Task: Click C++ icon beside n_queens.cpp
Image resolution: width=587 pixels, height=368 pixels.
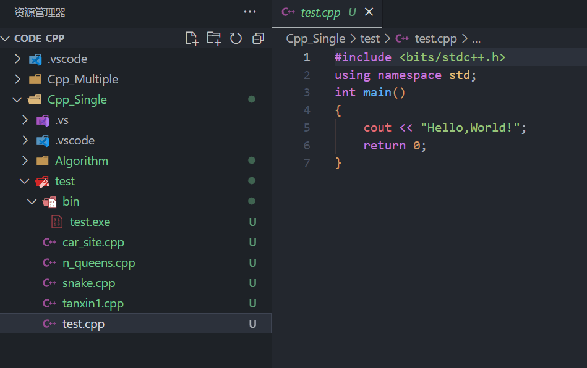Action: pos(49,262)
